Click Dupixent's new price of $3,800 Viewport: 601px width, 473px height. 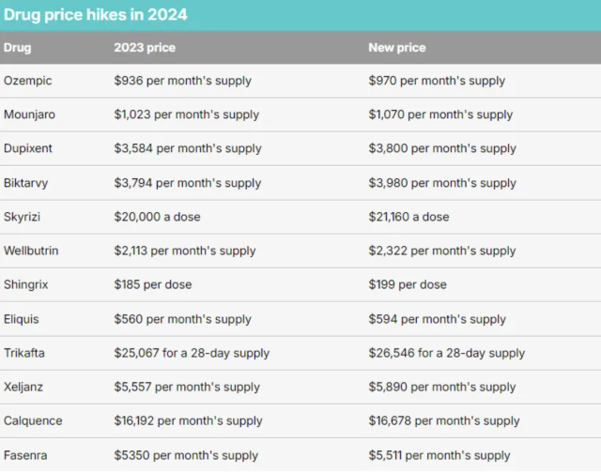[x=442, y=148]
